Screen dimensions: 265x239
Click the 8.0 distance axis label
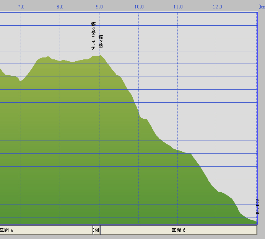point(60,7)
